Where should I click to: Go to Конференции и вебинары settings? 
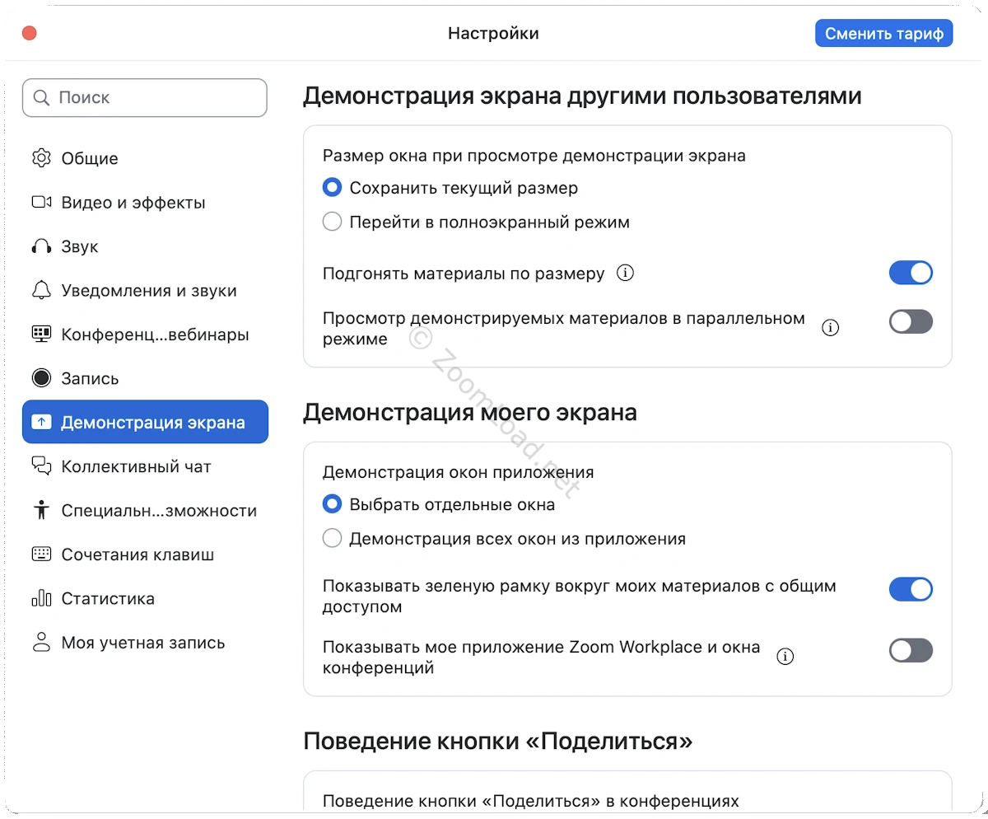point(155,335)
